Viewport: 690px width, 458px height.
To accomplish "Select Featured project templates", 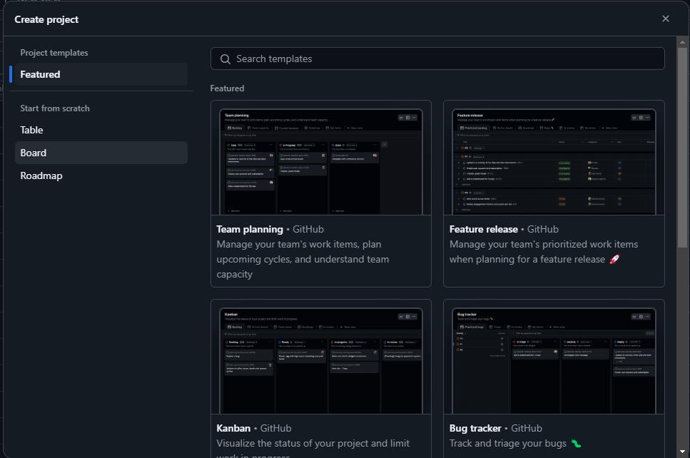I will tap(101, 74).
